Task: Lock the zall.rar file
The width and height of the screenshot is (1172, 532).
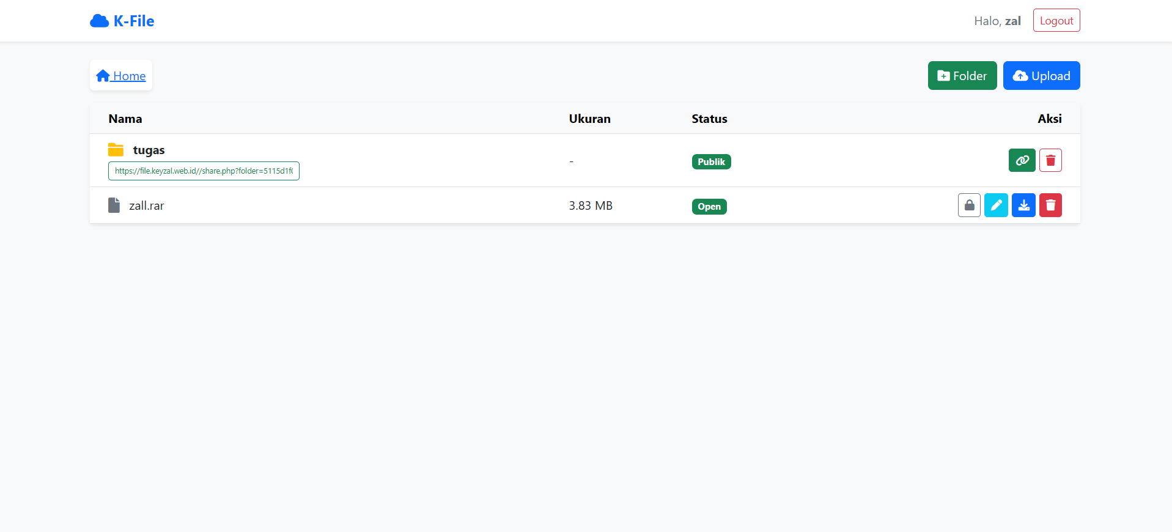Action: 969,205
